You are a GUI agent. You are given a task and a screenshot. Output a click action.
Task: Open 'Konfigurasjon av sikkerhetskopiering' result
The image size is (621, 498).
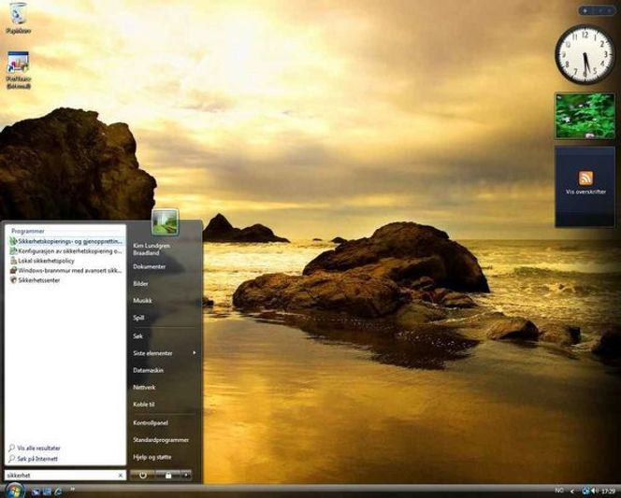click(65, 250)
